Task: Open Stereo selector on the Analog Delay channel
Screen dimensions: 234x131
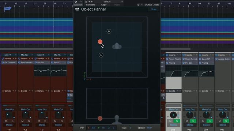Action: (x=223, y=125)
